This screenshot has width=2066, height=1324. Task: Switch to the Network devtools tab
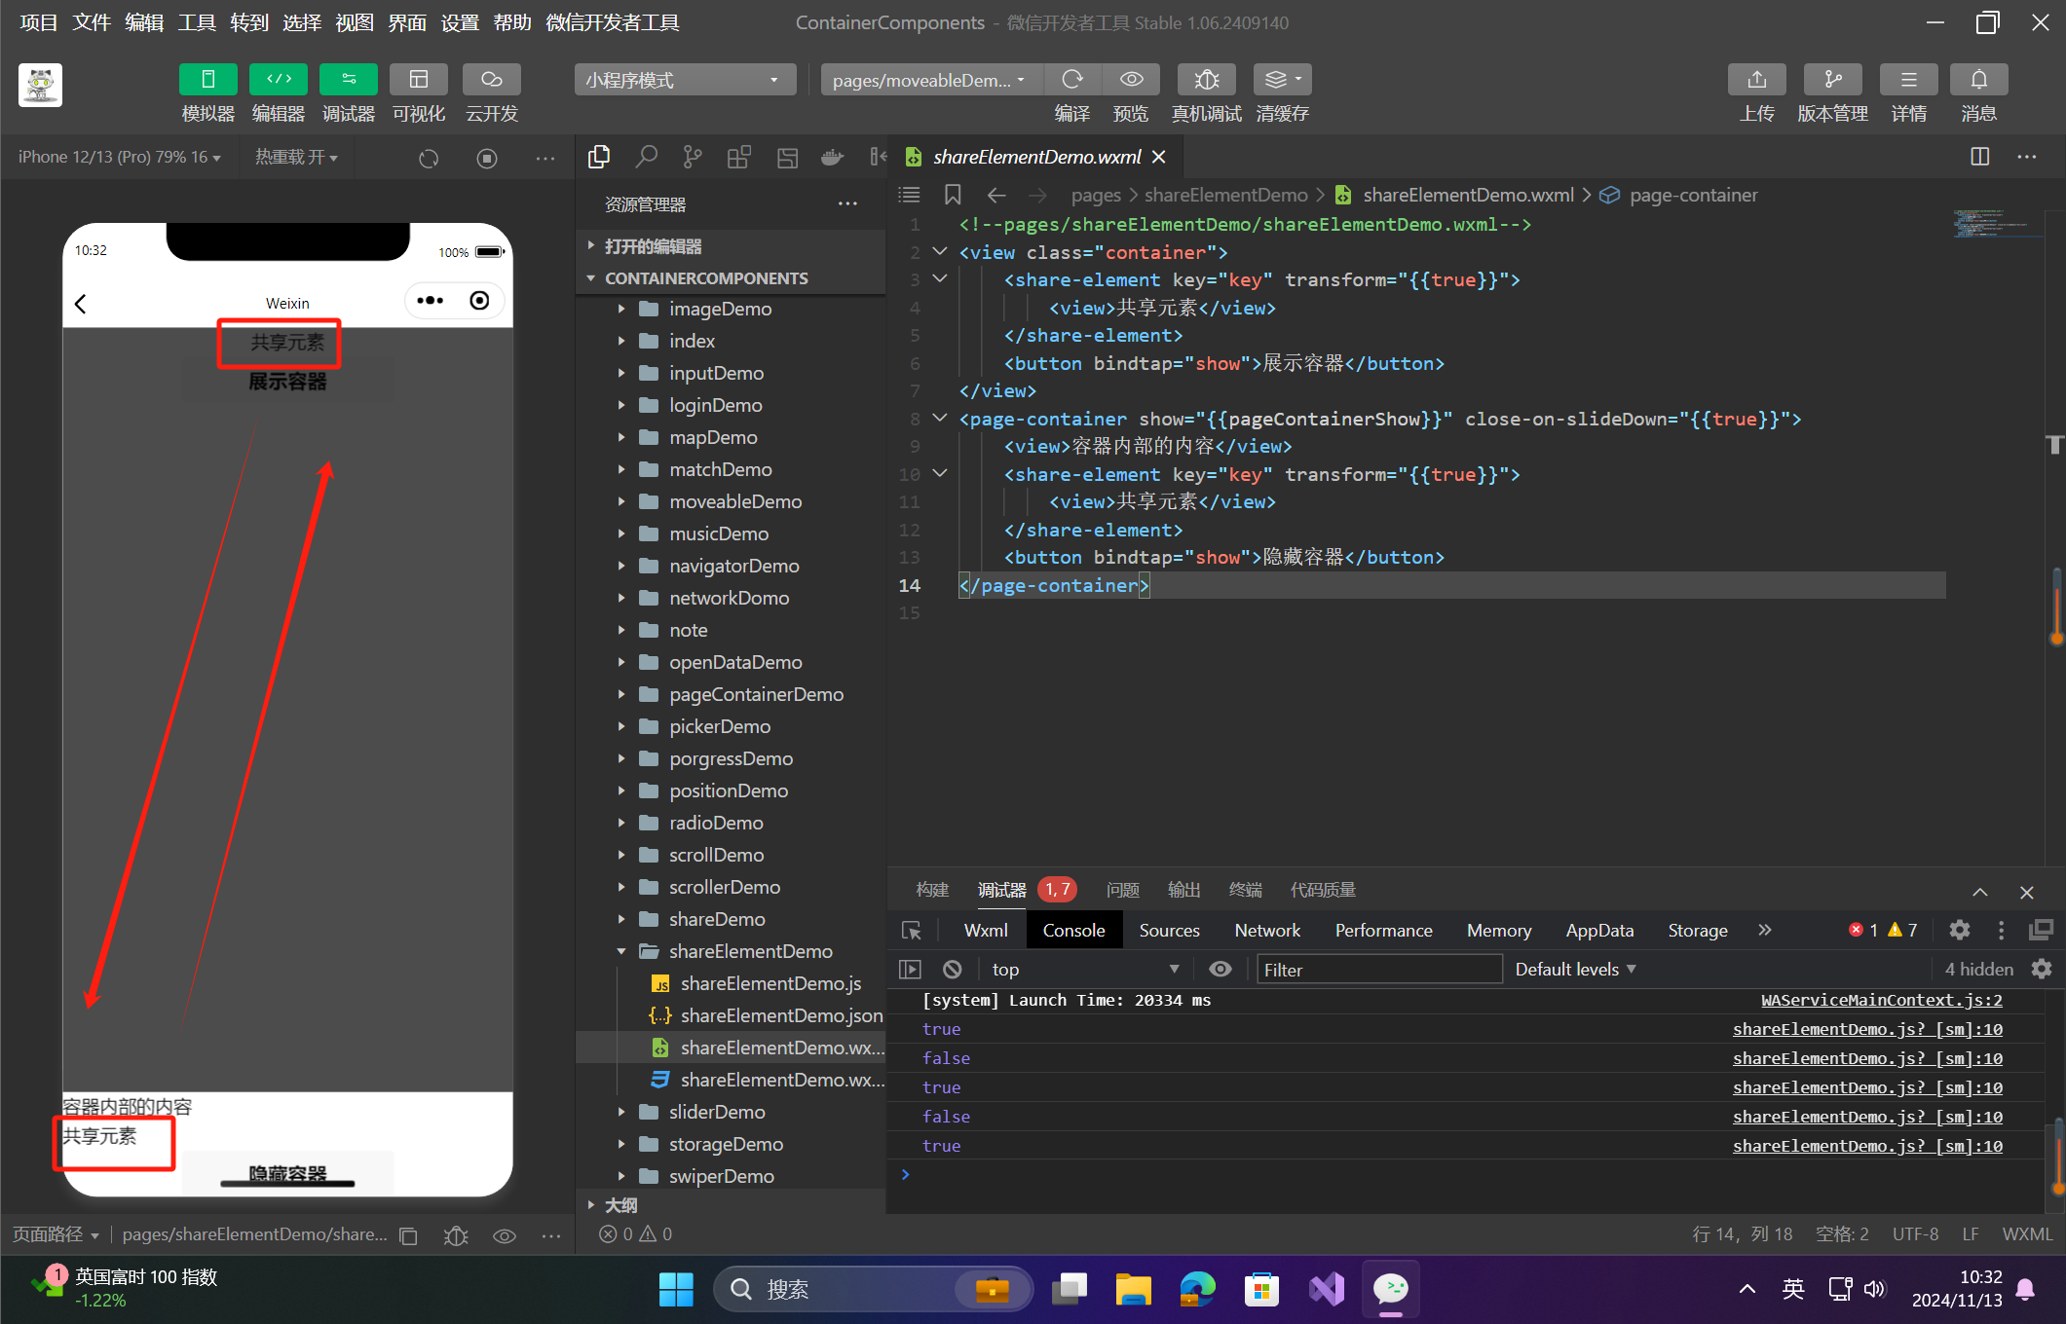click(1266, 931)
